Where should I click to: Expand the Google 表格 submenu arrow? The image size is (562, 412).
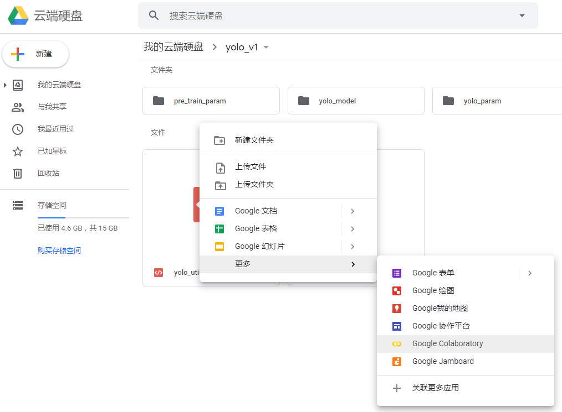[x=352, y=229]
